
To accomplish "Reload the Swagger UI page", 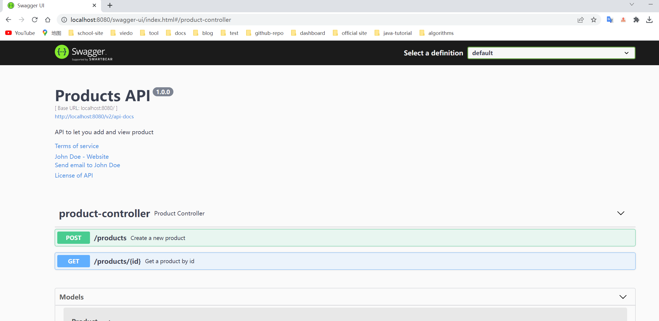I will pyautogui.click(x=35, y=20).
